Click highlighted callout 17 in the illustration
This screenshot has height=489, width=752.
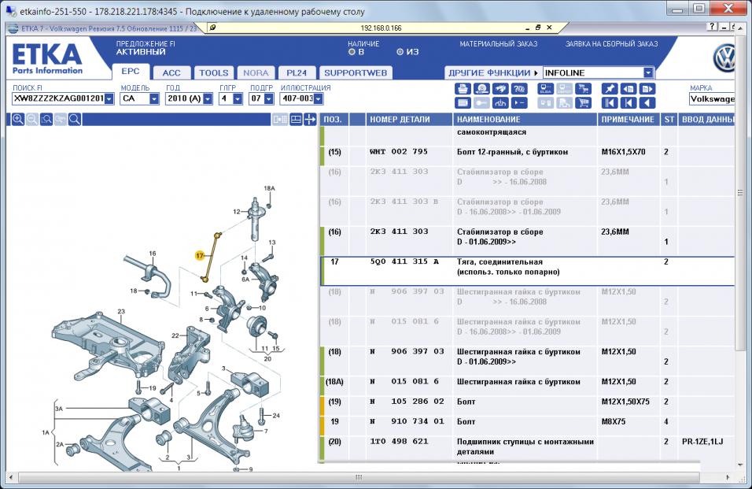[200, 256]
